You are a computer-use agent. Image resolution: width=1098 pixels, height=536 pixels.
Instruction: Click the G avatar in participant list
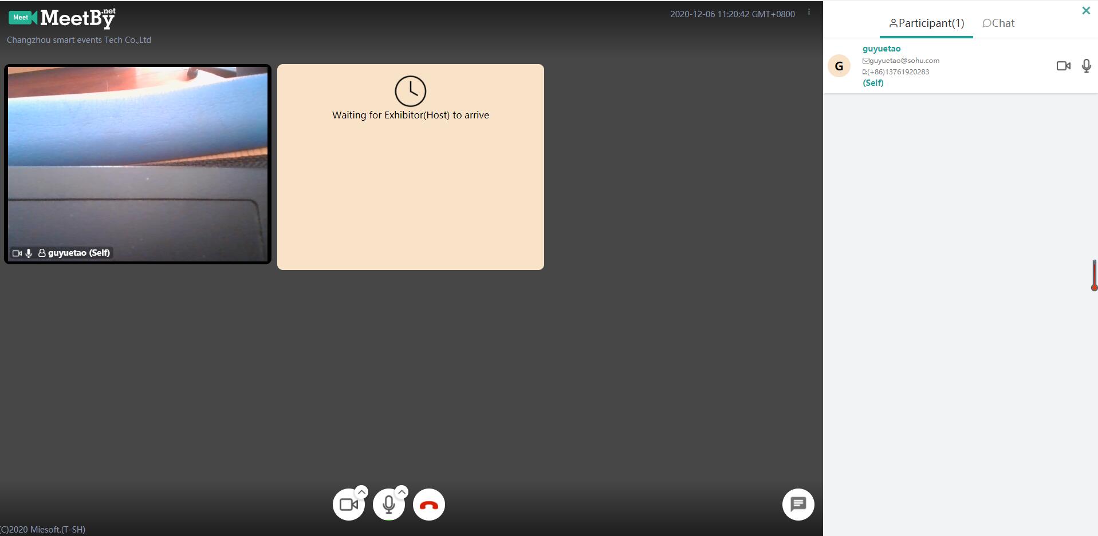[839, 66]
